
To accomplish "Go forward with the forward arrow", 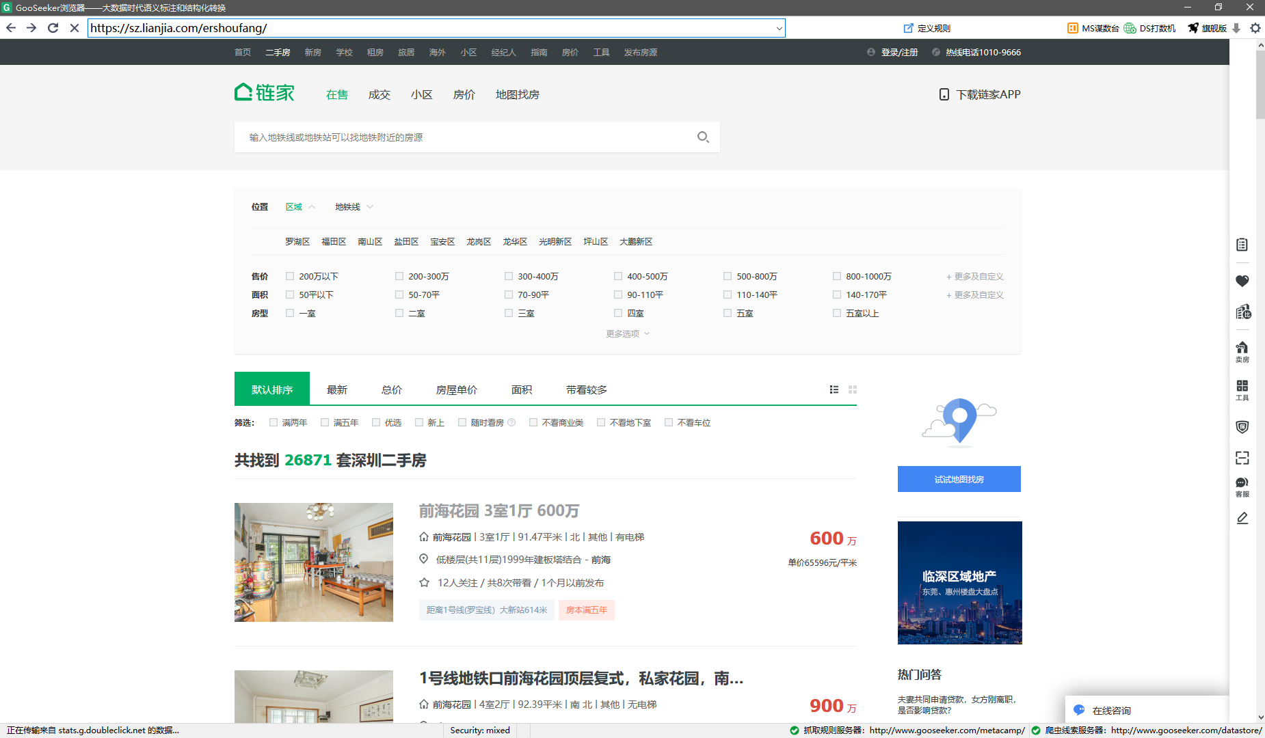I will pyautogui.click(x=31, y=28).
